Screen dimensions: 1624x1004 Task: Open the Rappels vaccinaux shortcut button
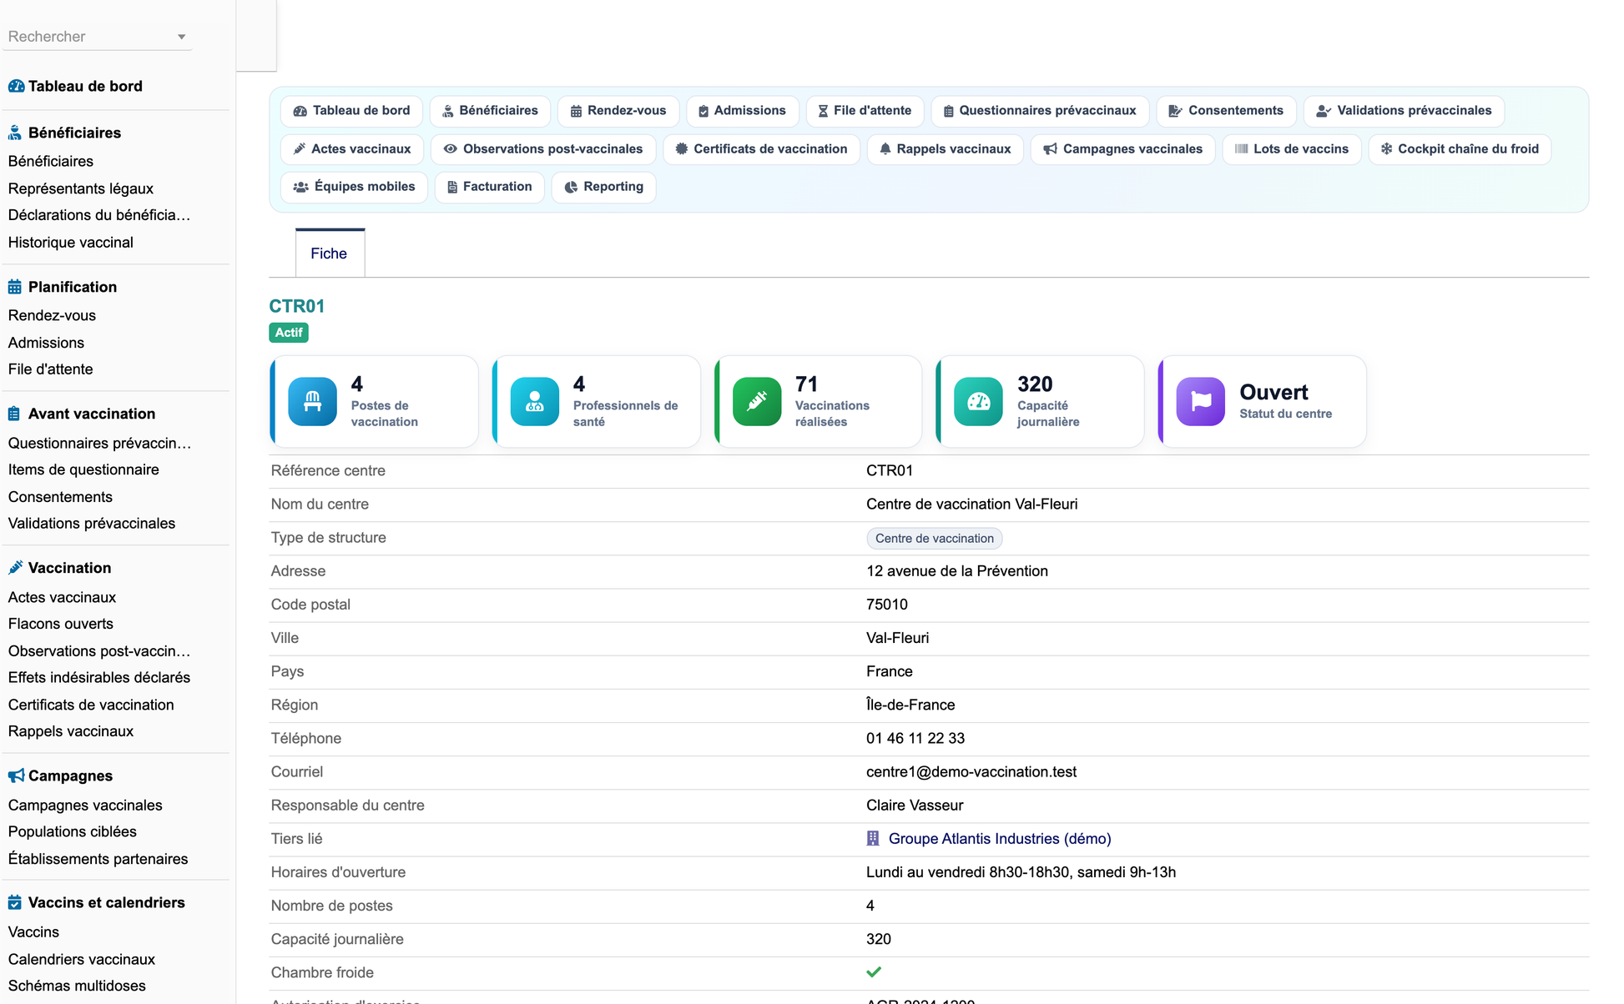click(x=946, y=149)
